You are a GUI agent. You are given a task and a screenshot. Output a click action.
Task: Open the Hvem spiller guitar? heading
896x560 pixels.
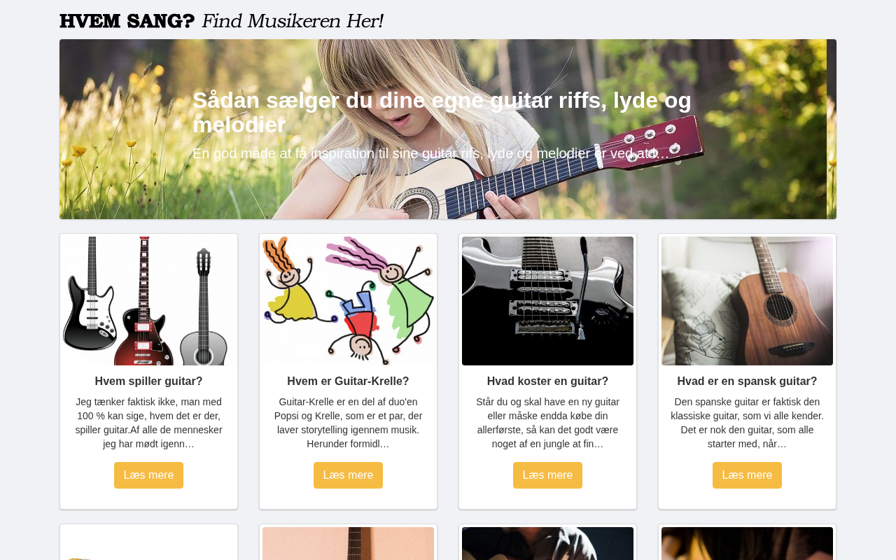tap(148, 381)
